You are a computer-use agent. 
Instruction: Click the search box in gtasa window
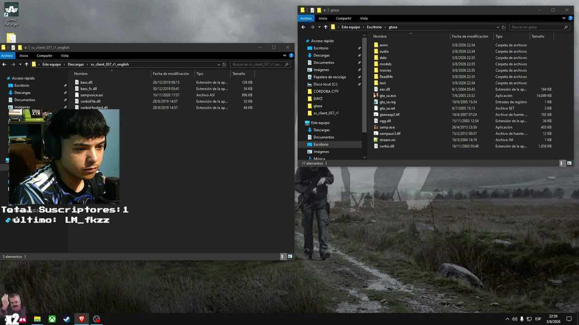click(539, 27)
